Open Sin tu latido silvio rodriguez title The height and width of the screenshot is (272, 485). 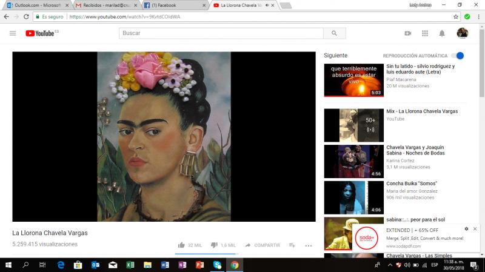click(x=421, y=69)
